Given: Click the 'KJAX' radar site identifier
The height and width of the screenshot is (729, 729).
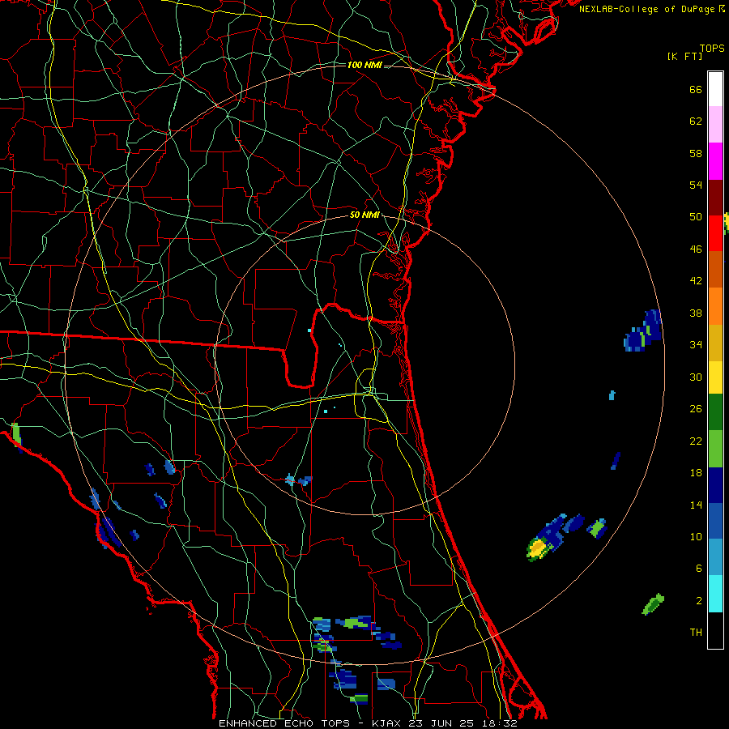Looking at the screenshot, I should (x=387, y=723).
